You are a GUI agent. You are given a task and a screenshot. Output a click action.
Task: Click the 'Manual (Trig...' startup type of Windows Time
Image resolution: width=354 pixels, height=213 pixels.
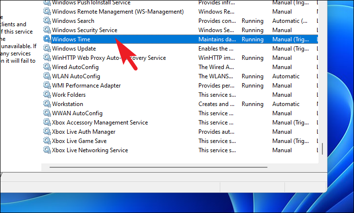pyautogui.click(x=291, y=39)
